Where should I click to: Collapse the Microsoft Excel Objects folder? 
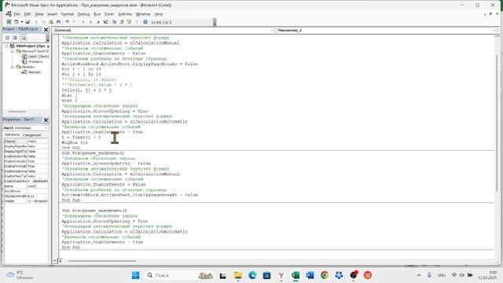[x=13, y=51]
